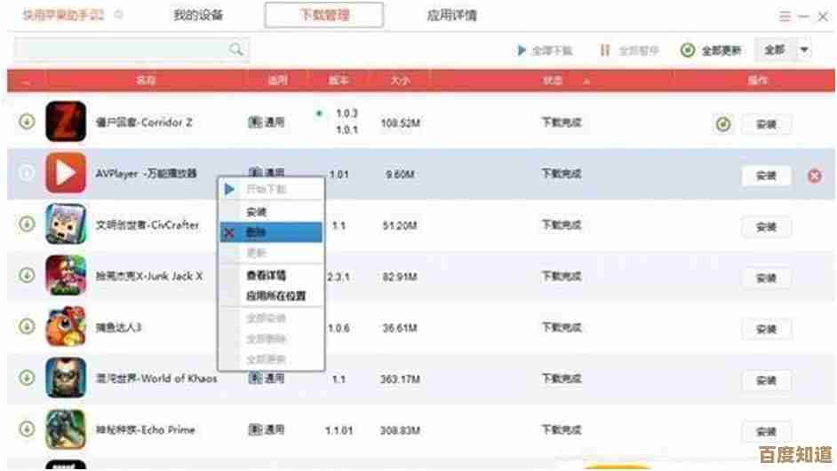Click the green update icon in Corridor Z row
837x471 pixels.
click(x=723, y=124)
